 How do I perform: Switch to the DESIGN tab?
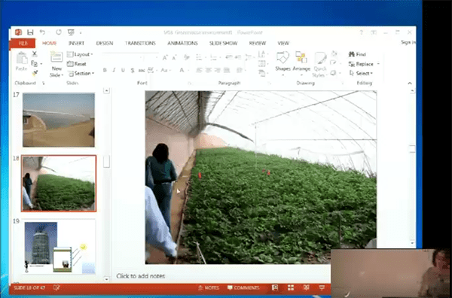pyautogui.click(x=105, y=43)
